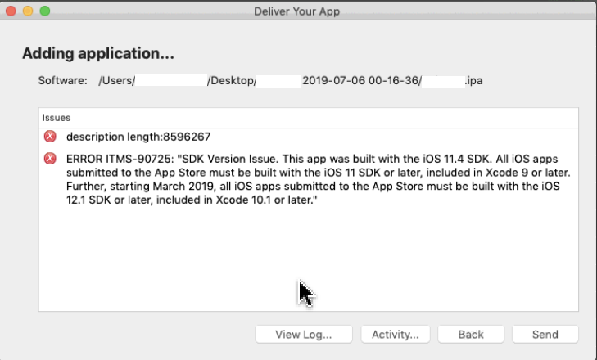Image resolution: width=597 pixels, height=360 pixels.
Task: Click the red error icon for ITMS-90725
Action: coord(50,158)
